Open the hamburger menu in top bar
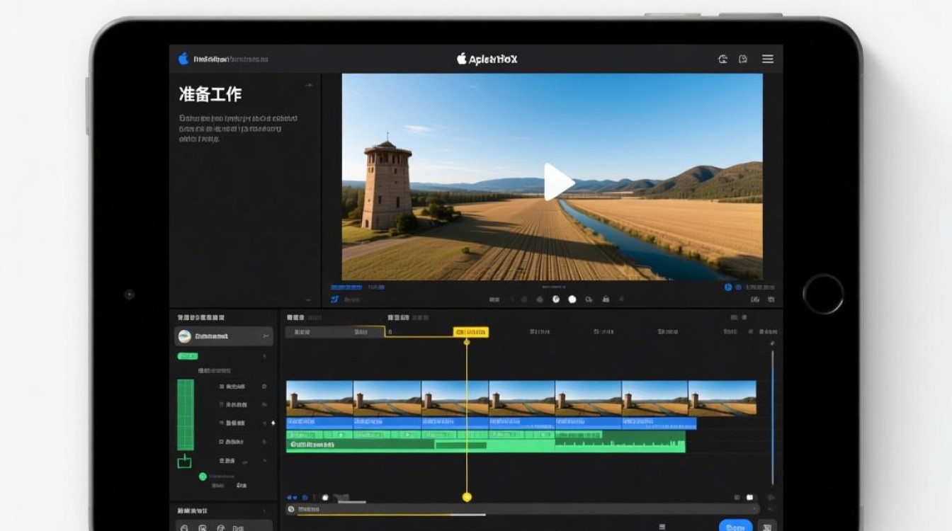Screen dimensions: 952x531 [768, 59]
